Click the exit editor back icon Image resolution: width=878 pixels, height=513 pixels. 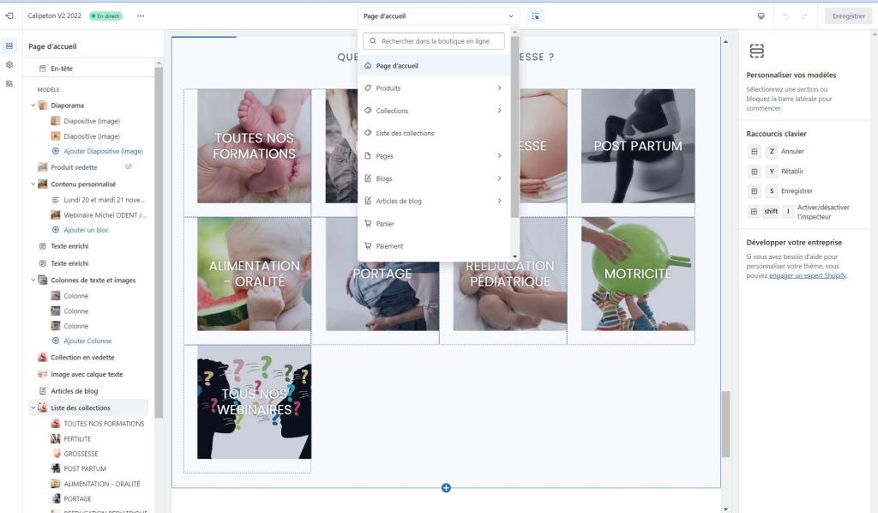click(9, 15)
